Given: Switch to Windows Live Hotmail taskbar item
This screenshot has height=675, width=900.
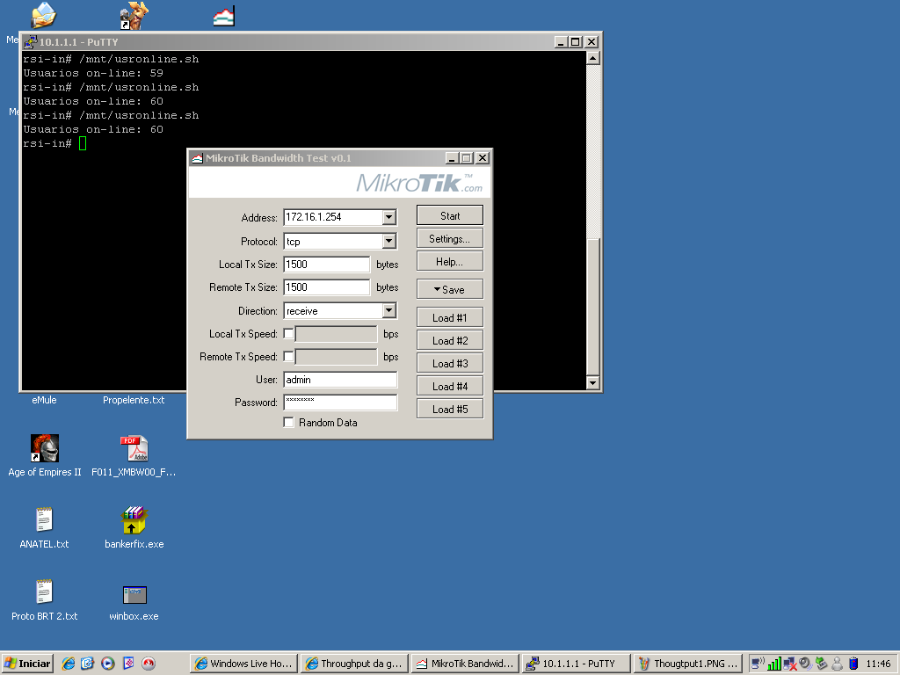Looking at the screenshot, I should 243,664.
